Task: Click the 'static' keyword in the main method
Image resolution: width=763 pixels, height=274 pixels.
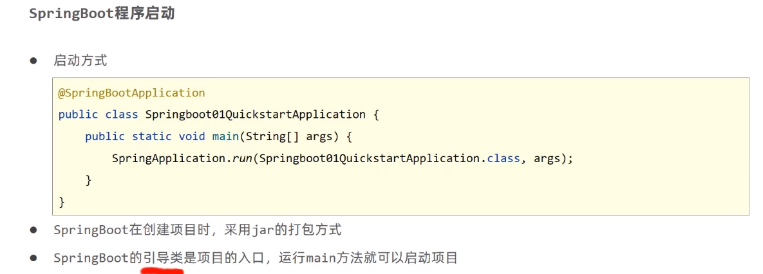Action: (152, 136)
